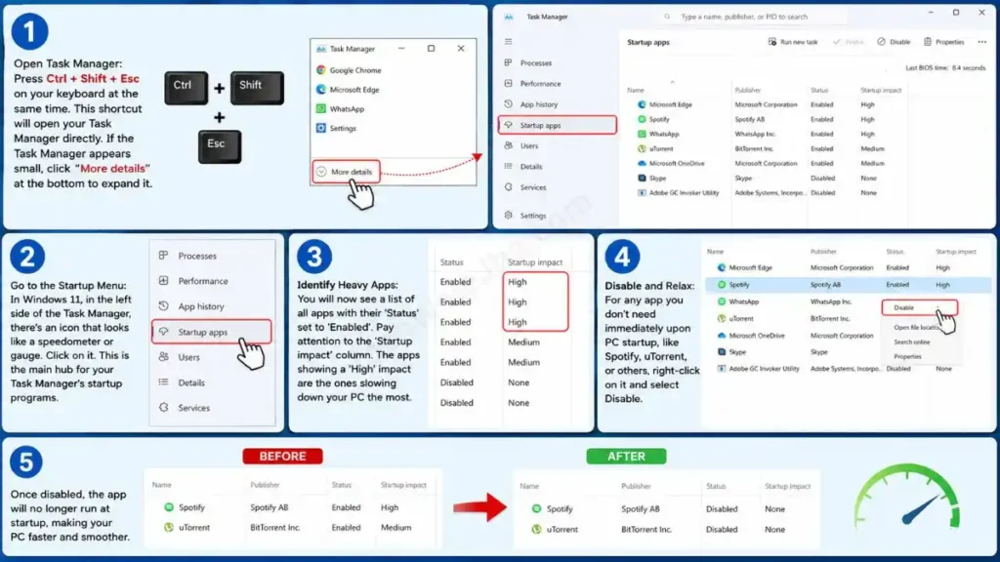Click Adobe GC Invoker Utility icon in large list

point(642,193)
